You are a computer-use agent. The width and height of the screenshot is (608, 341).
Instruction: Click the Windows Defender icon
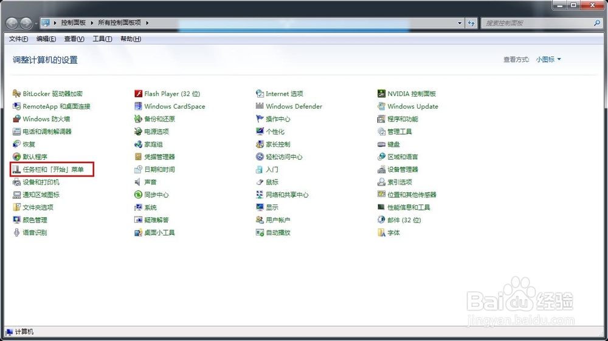tap(260, 106)
